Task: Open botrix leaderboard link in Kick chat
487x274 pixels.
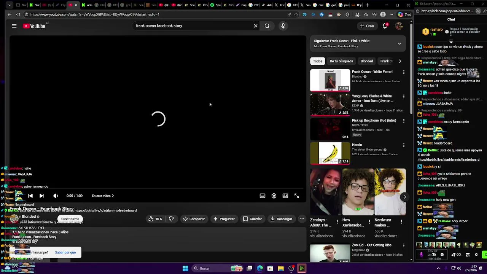Action: (x=448, y=159)
